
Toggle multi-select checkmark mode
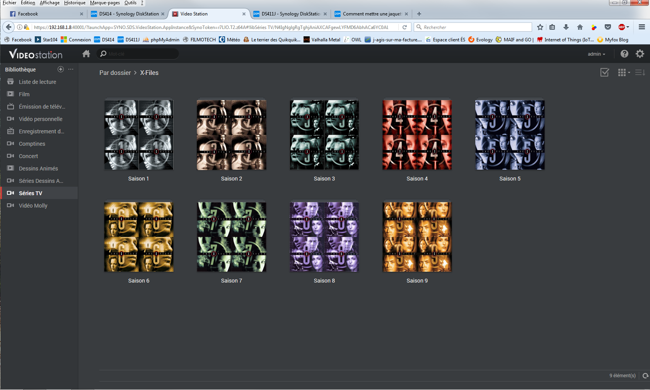click(605, 72)
